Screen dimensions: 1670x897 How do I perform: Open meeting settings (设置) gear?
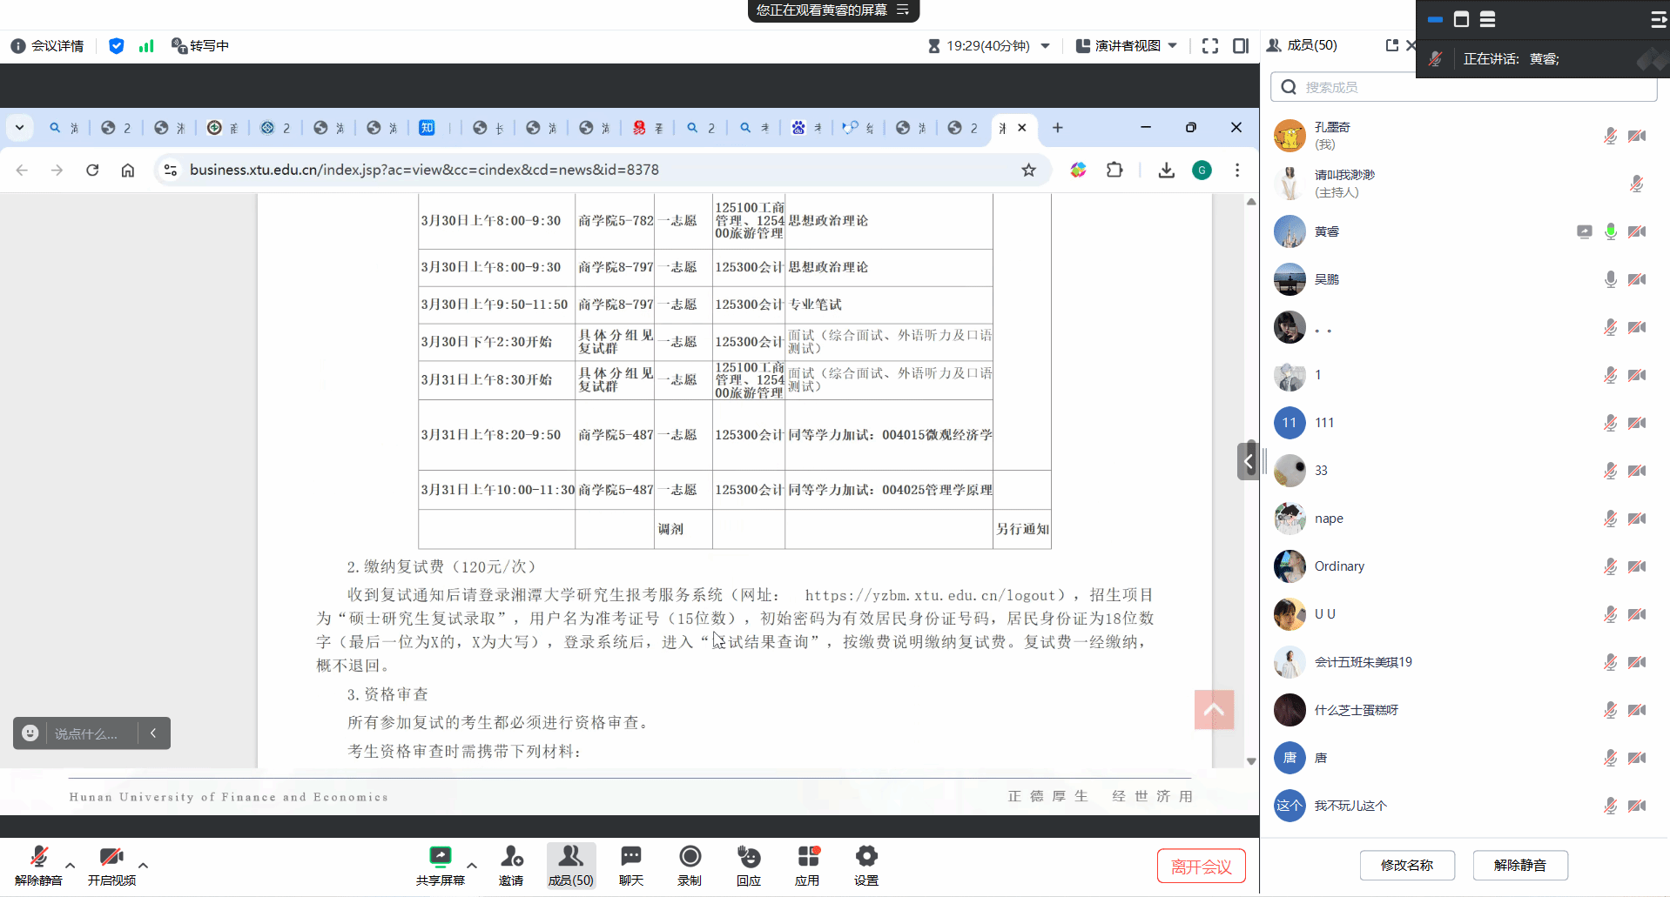[x=865, y=865]
